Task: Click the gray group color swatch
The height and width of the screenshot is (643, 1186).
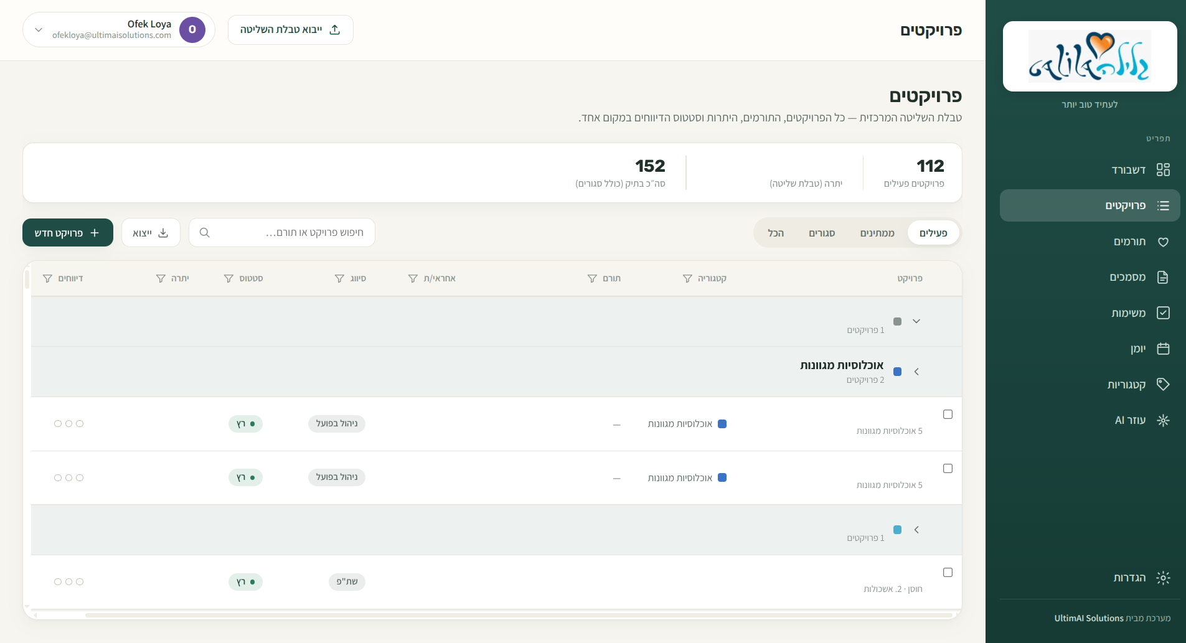Action: coord(897,321)
